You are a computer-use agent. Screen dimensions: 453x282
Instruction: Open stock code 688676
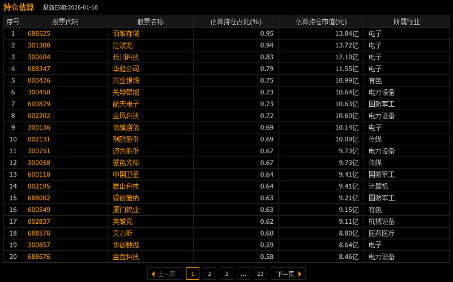pyautogui.click(x=39, y=257)
